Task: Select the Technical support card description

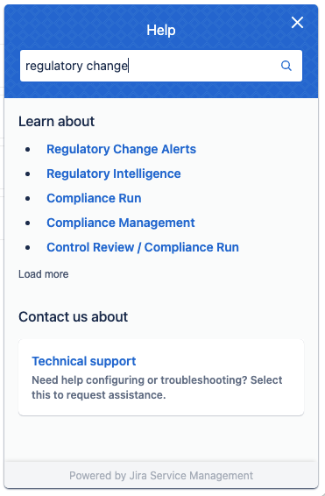Action: (157, 387)
